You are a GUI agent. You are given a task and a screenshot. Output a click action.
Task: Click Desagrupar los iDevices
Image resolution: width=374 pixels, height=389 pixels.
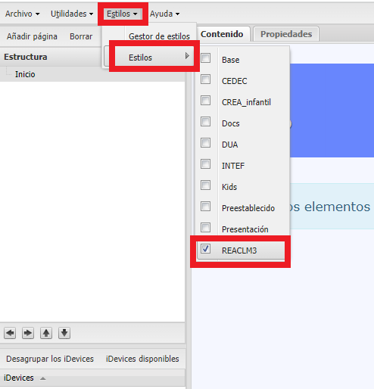point(50,359)
